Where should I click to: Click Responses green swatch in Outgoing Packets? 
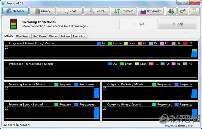coord(154,84)
